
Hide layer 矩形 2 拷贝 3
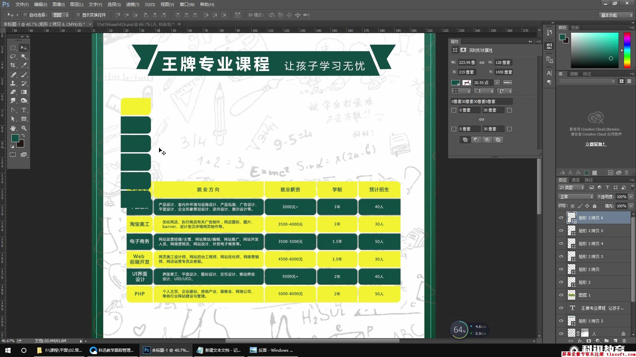(x=561, y=256)
